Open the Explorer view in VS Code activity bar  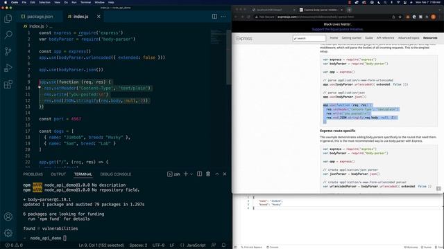point(8,19)
